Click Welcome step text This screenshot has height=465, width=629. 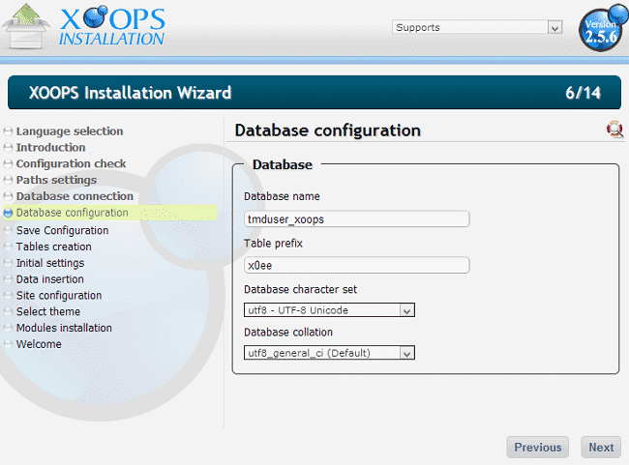point(39,344)
